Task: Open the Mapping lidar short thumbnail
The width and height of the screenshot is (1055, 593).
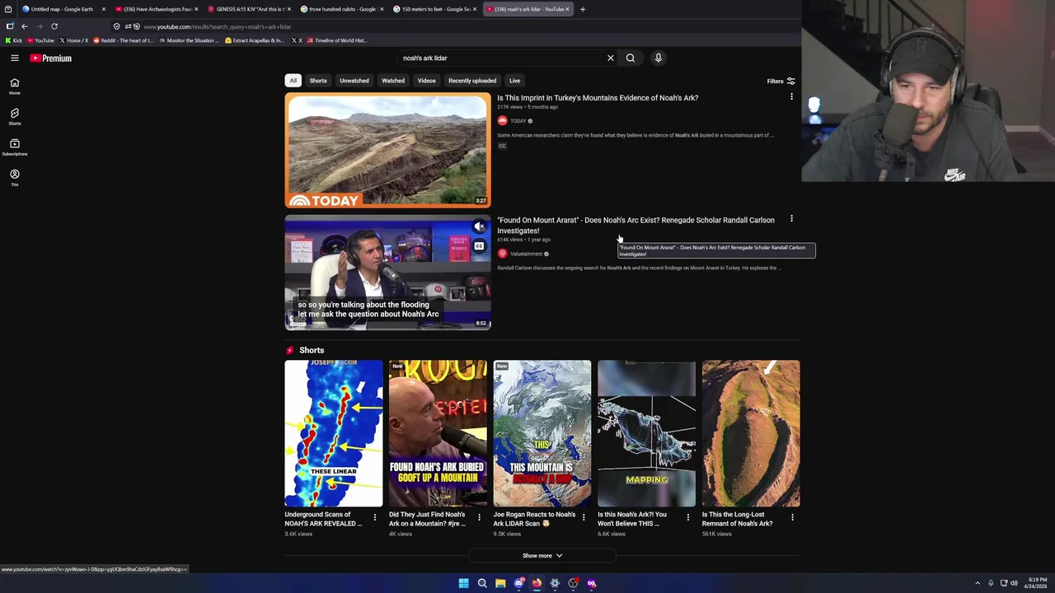Action: tap(646, 433)
